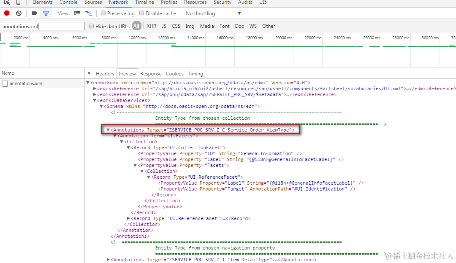456x263 pixels.
Task: Collapse the Annotation Term UI.Facets node
Action: click(115, 136)
